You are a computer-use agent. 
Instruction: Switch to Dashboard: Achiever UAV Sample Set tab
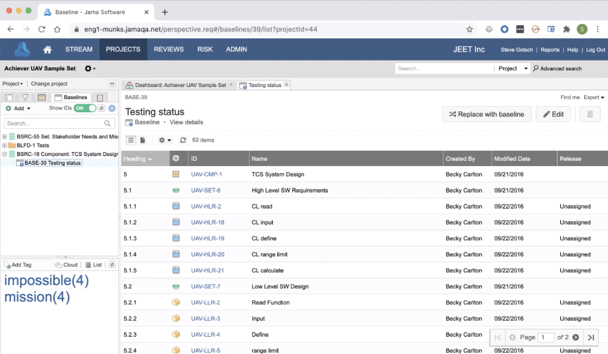pyautogui.click(x=177, y=85)
